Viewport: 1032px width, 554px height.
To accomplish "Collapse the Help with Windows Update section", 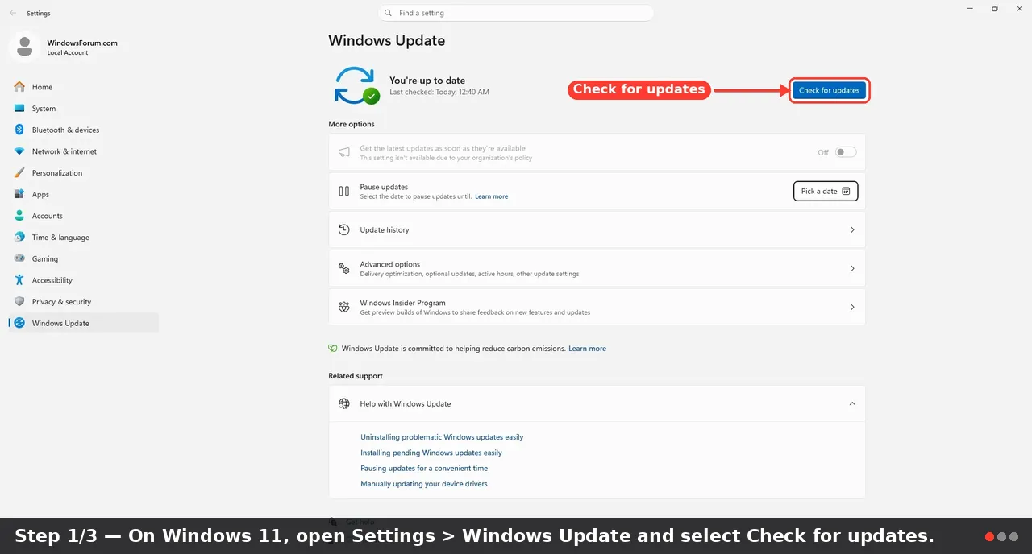I will tap(852, 403).
